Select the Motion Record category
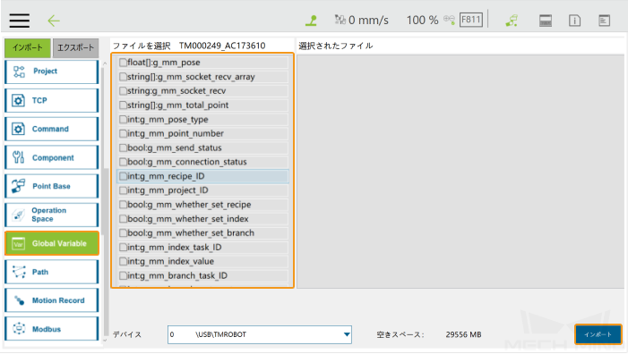 (52, 300)
